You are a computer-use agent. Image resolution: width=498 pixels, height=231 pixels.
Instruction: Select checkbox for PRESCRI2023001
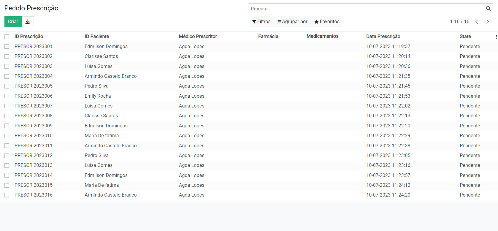tap(7, 47)
